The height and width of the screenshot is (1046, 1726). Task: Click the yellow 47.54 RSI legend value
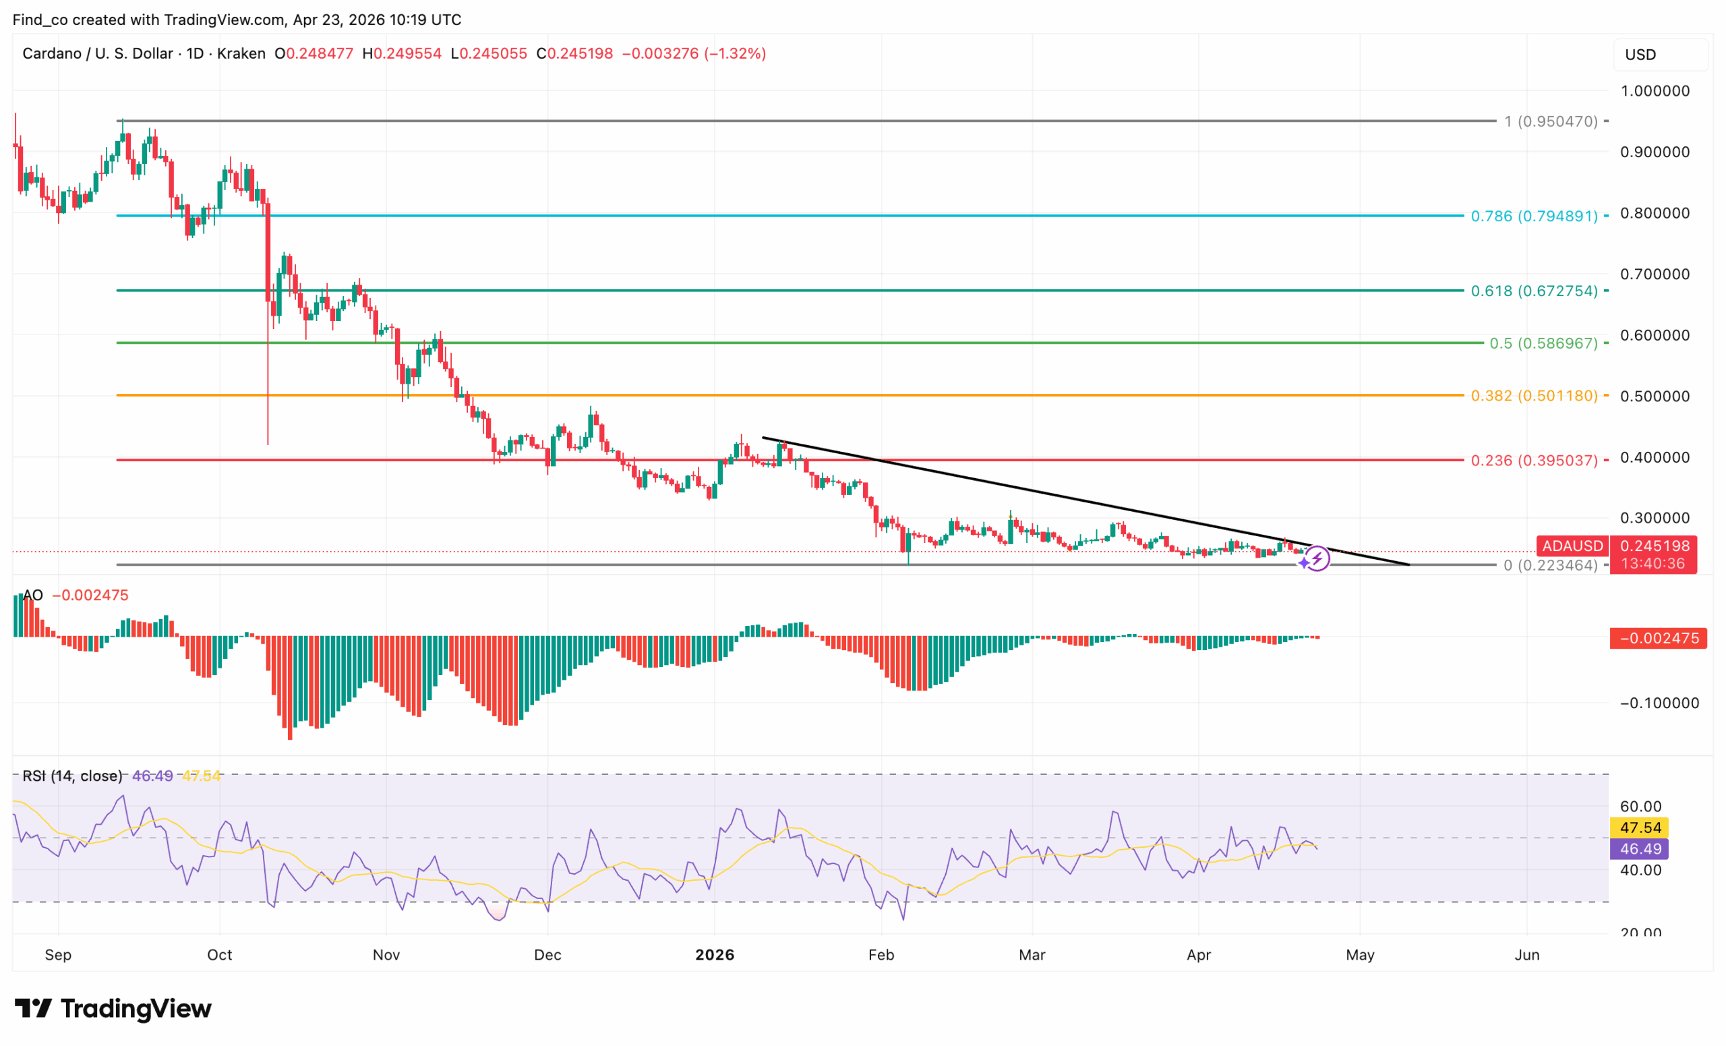pos(202,776)
